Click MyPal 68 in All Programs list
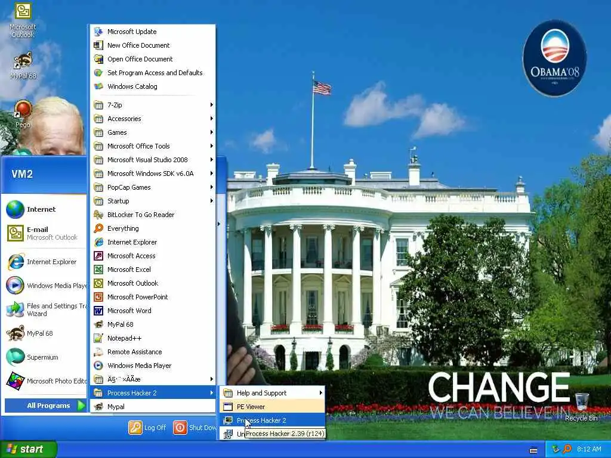The height and width of the screenshot is (458, 611). pos(153,324)
